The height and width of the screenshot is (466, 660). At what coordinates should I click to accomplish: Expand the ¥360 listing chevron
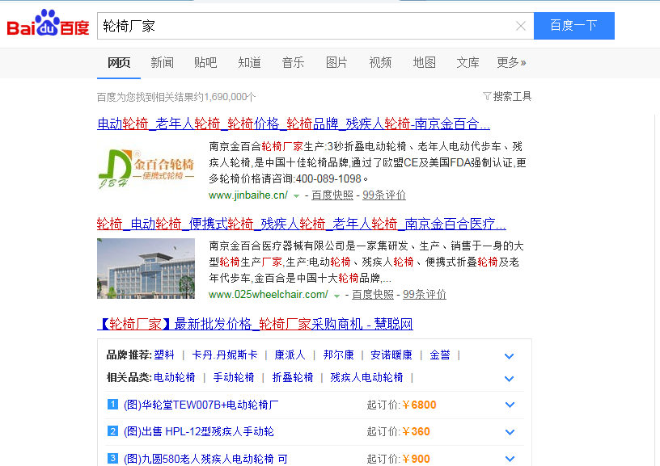tap(510, 432)
